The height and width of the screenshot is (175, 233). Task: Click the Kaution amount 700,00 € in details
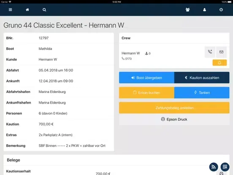click(x=46, y=124)
